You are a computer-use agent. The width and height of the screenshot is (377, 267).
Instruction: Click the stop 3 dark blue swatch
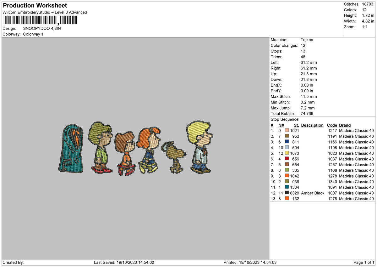coord(287,142)
